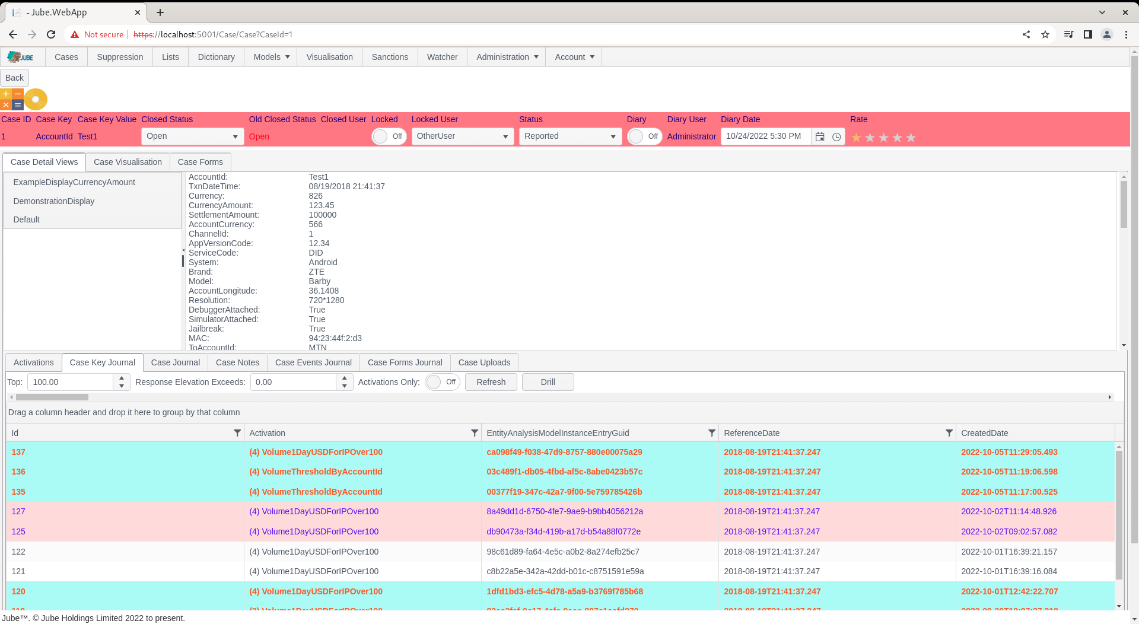Switch to the Case Notes tab
The height and width of the screenshot is (624, 1139).
237,362
